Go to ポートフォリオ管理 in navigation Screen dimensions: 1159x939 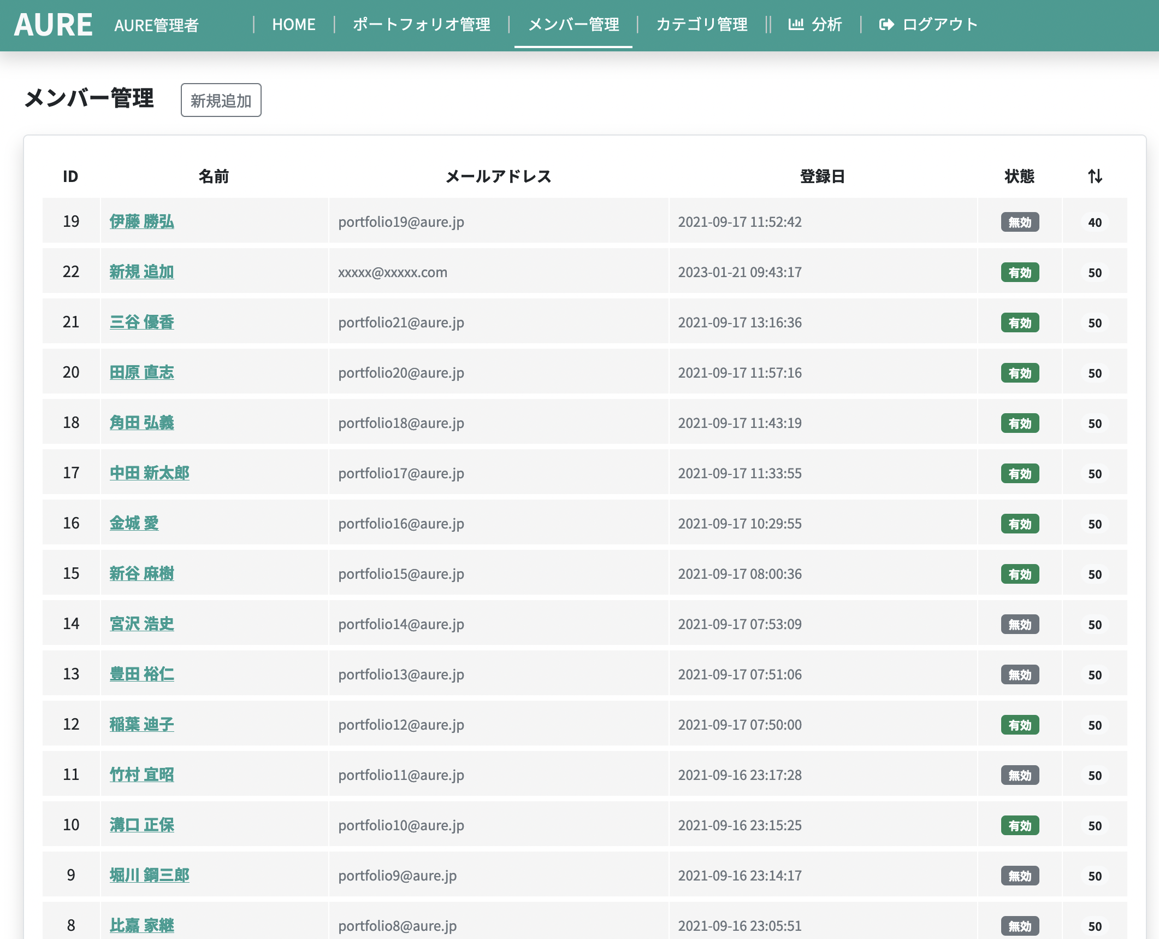[x=421, y=25]
